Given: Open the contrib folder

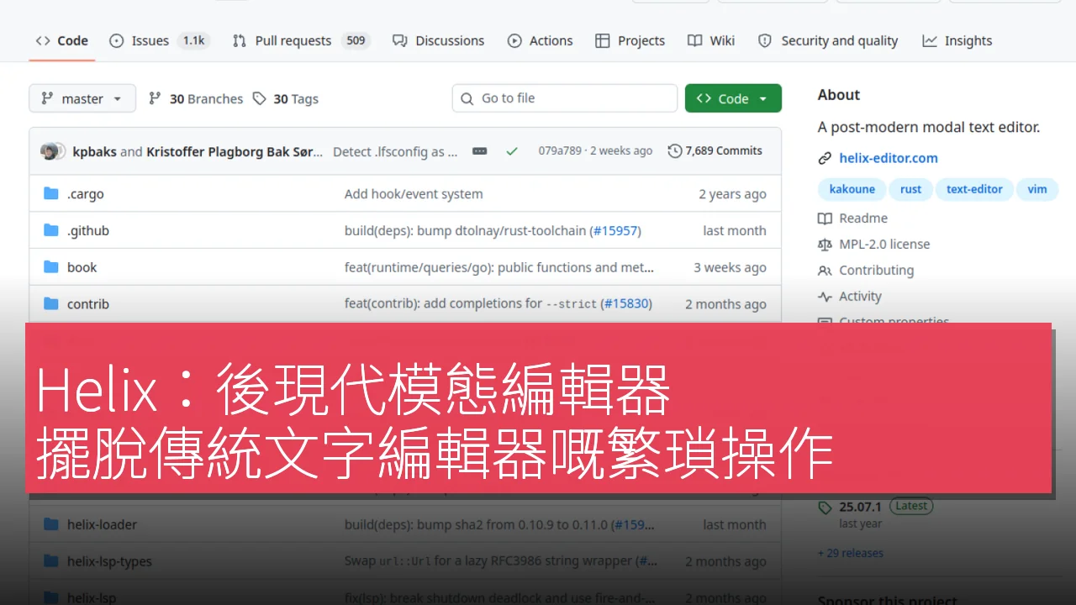Looking at the screenshot, I should pos(88,304).
